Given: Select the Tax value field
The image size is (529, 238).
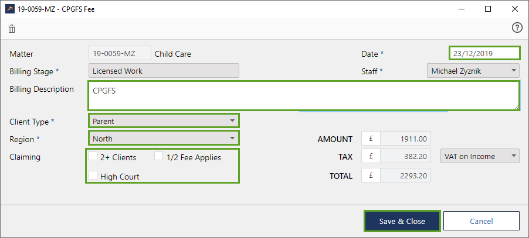Looking at the screenshot, I should coord(405,156).
